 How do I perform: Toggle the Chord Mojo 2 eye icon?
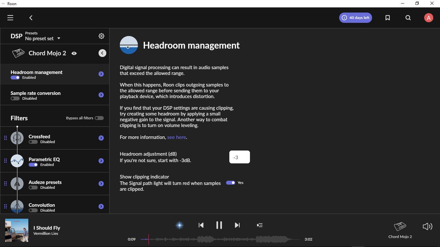[x=74, y=53]
